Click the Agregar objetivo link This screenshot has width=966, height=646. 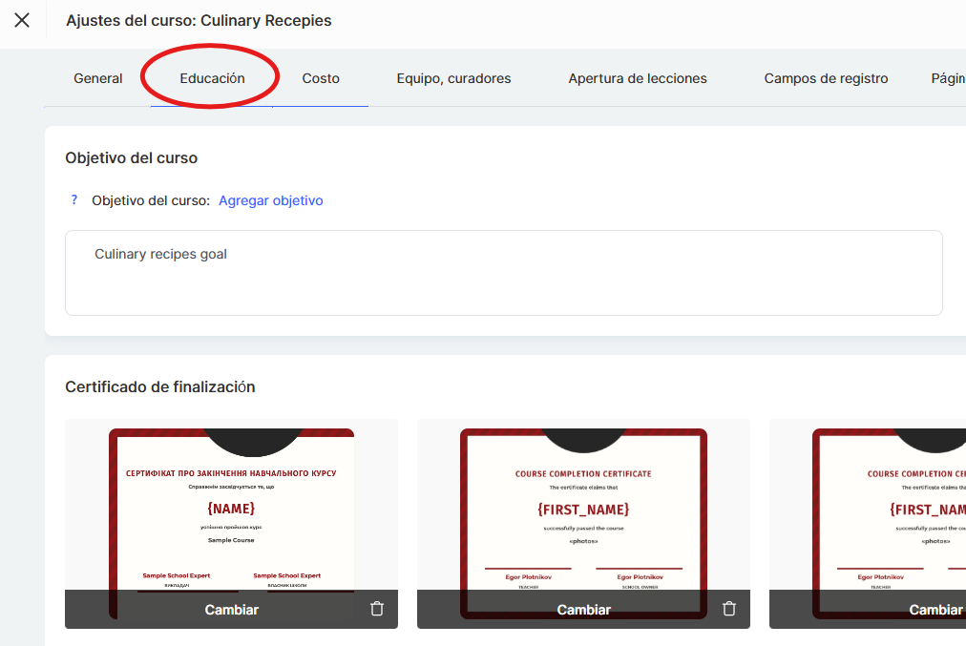[271, 200]
